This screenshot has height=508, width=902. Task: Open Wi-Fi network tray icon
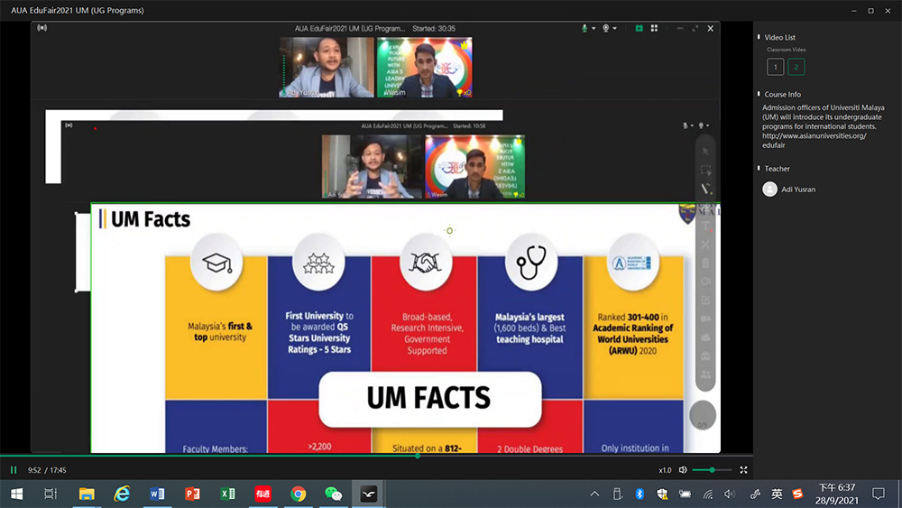(x=707, y=494)
